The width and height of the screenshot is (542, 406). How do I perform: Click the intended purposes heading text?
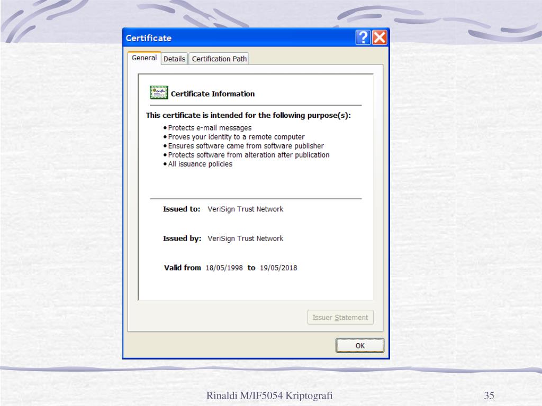pyautogui.click(x=248, y=115)
